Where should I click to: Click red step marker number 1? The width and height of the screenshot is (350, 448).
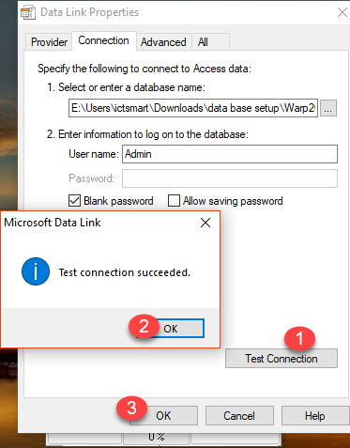(x=299, y=338)
